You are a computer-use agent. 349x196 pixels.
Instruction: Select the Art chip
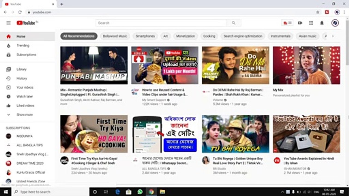166,36
